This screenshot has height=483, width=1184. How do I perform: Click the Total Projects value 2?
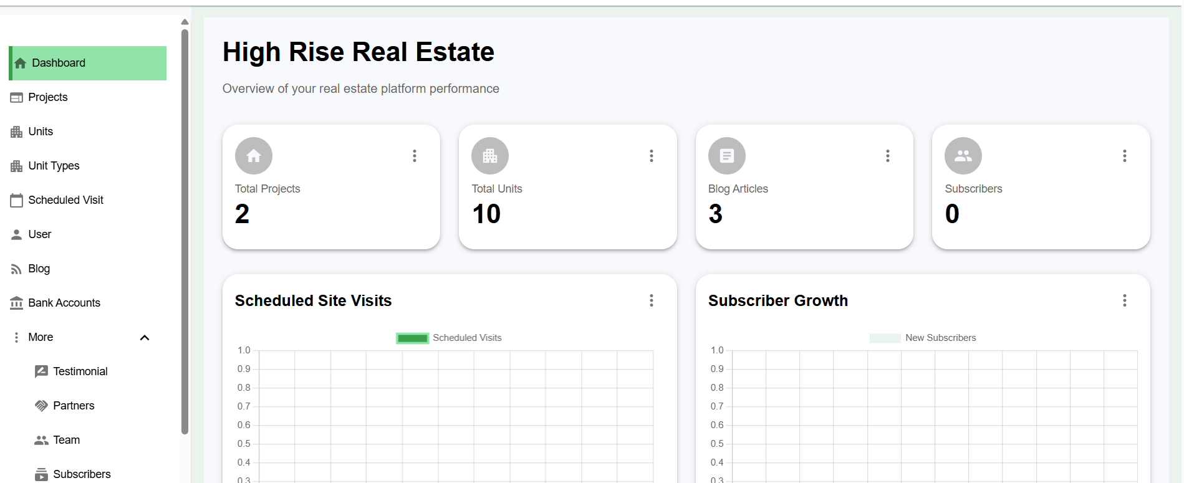(242, 214)
